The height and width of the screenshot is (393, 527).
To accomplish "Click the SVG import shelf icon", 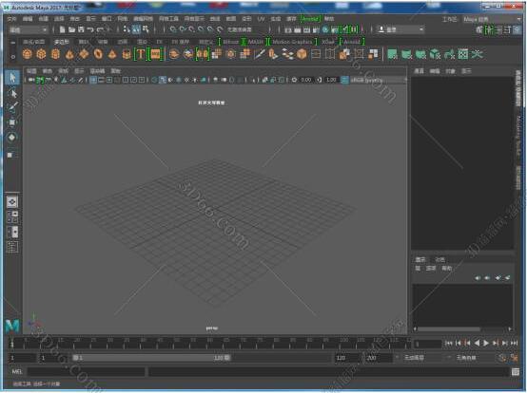I will 155,54.
